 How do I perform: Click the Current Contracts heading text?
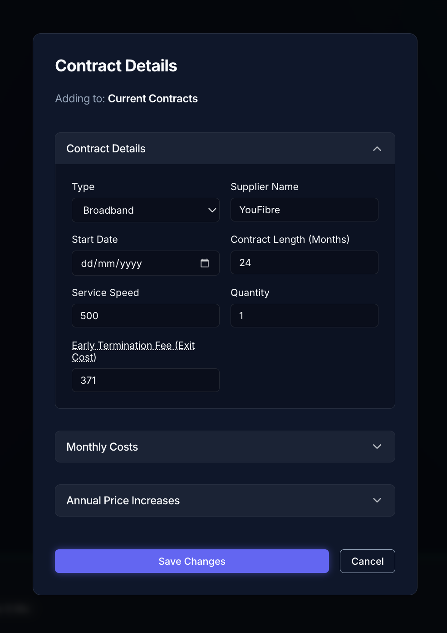point(153,99)
